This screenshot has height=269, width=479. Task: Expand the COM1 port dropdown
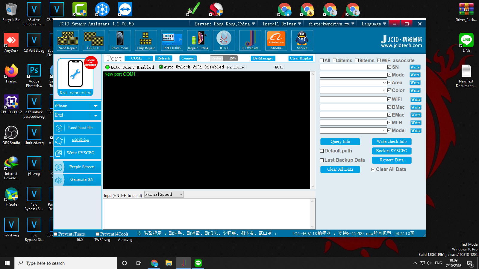pos(139,58)
